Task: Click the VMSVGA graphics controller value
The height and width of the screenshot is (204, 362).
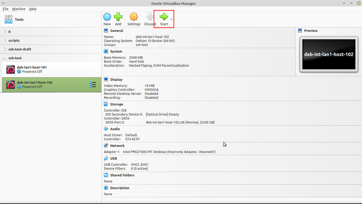Action: 151,90
